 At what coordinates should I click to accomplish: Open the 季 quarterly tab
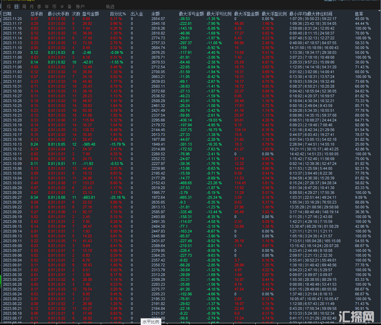(x=39, y=7)
